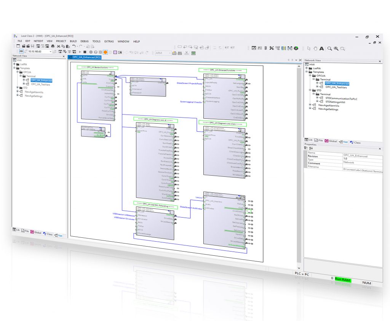Toggle the online link icon beside IP address
The width and height of the screenshot is (390, 321).
tap(21, 51)
